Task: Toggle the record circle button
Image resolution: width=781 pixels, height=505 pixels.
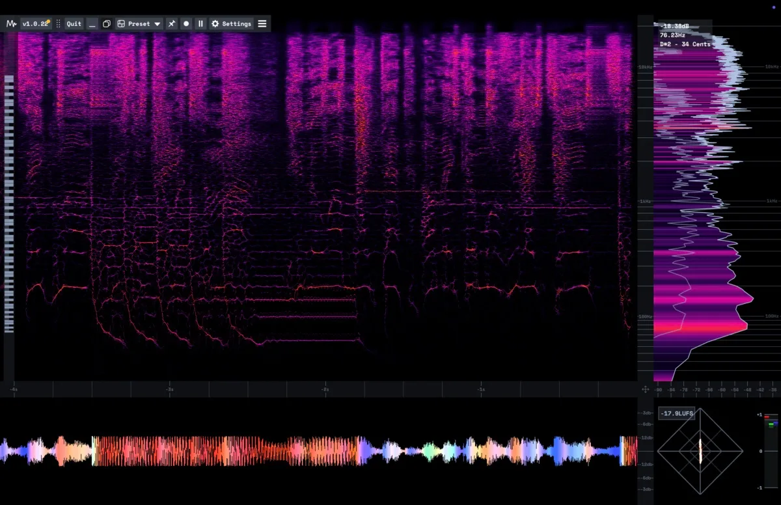Action: click(x=186, y=23)
